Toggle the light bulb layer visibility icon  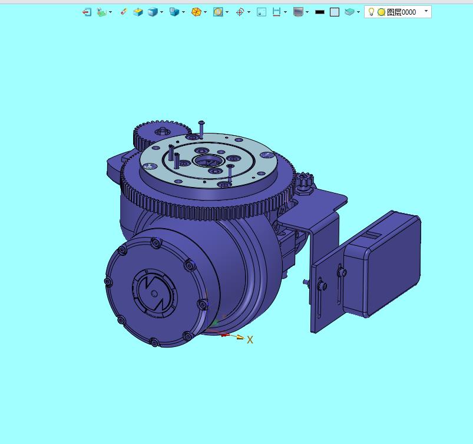(372, 12)
